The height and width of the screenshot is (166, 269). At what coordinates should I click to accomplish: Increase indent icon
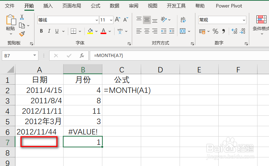(x=172, y=31)
